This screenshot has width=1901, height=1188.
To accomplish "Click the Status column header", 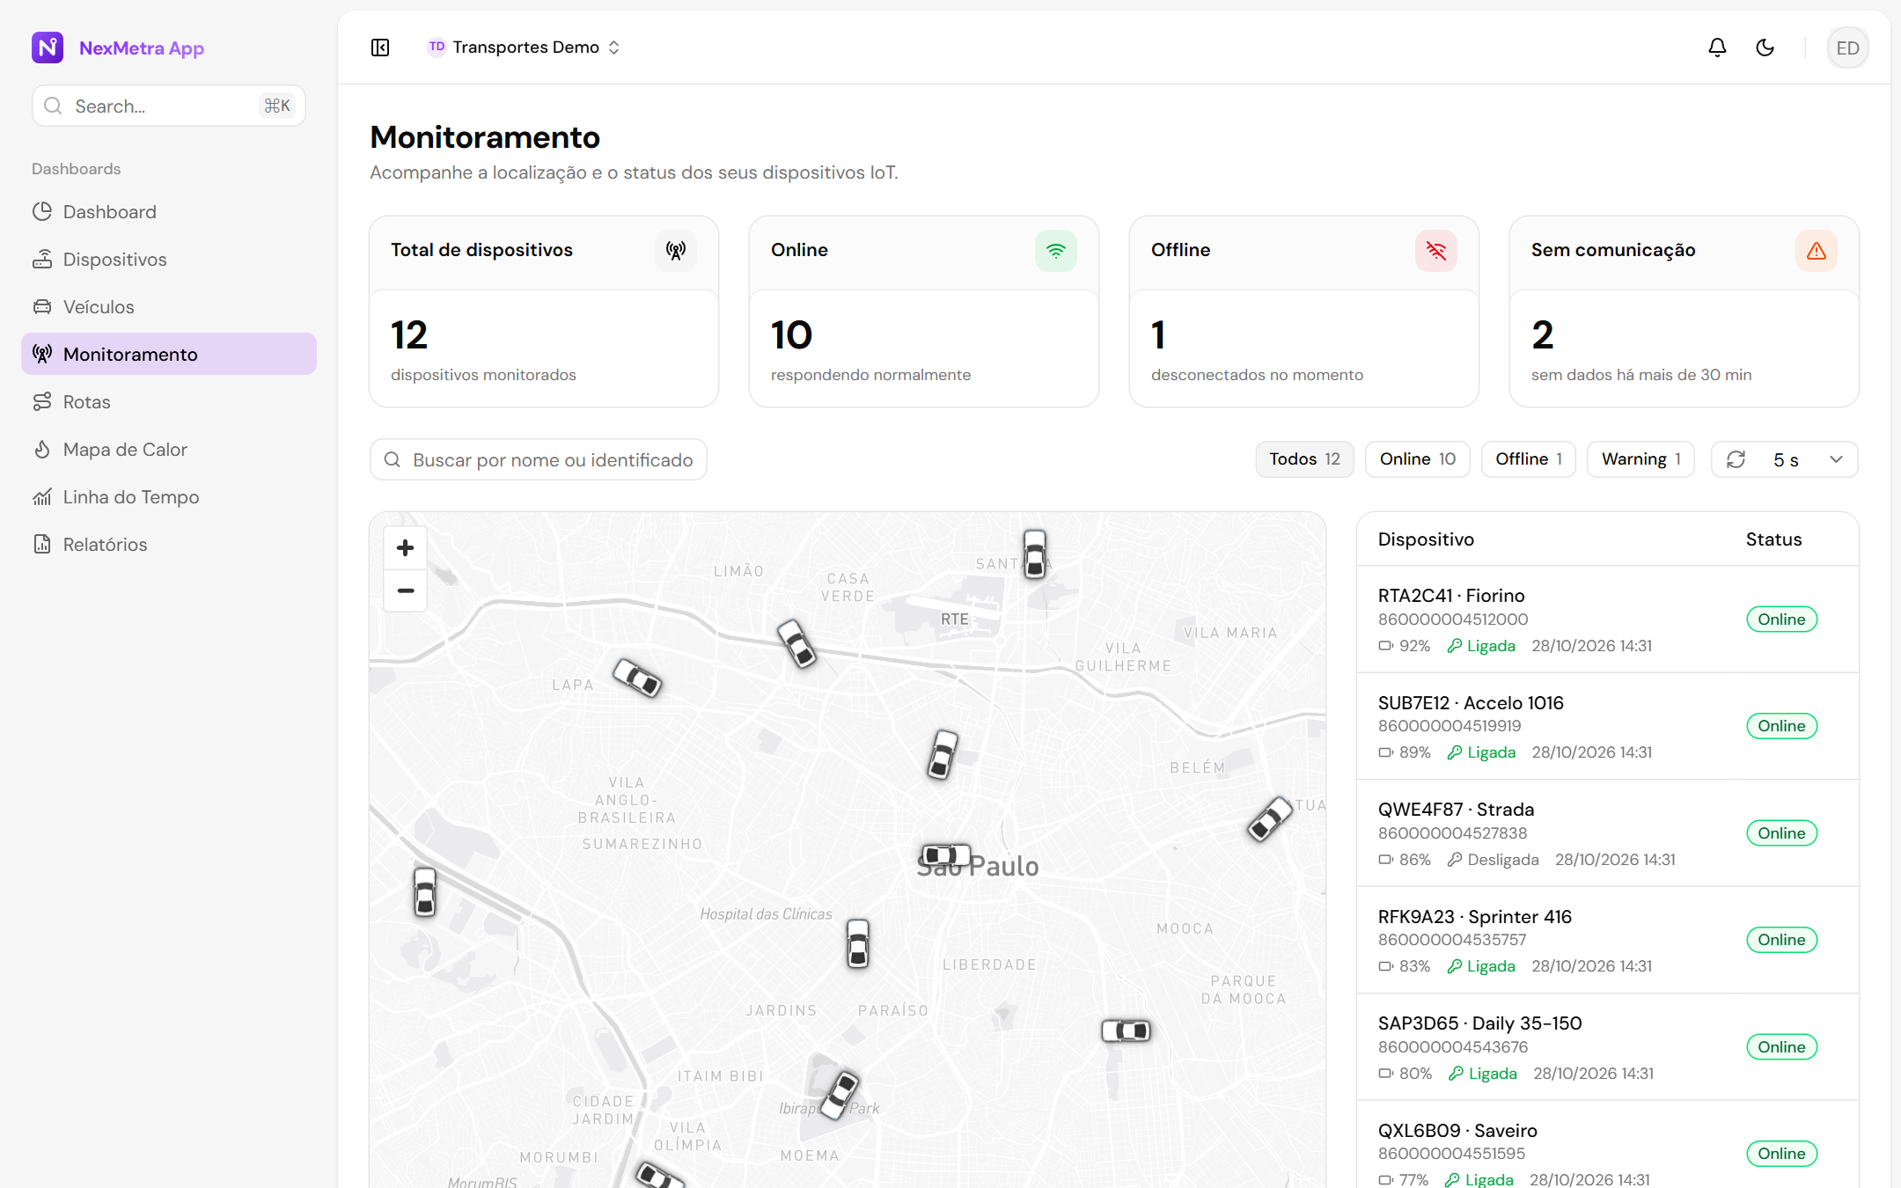I will (1773, 539).
